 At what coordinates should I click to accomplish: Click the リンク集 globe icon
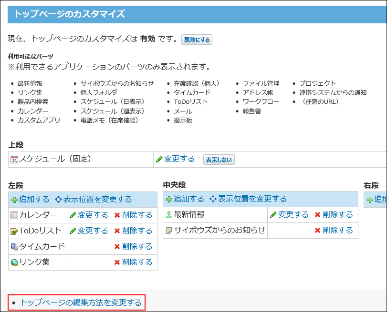point(14,263)
